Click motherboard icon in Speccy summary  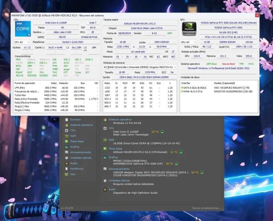pyautogui.click(x=105, y=149)
